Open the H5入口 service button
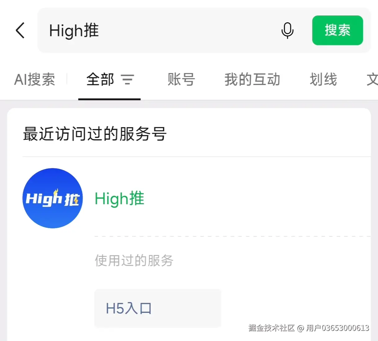This screenshot has height=341, width=378. pyautogui.click(x=158, y=308)
